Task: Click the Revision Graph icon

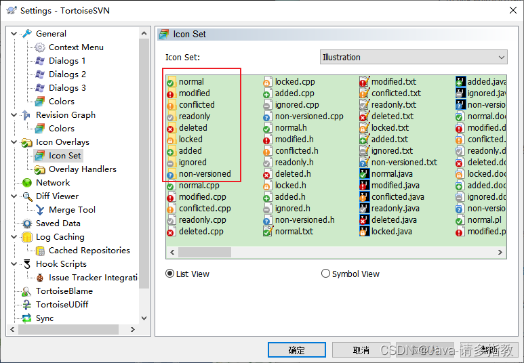Action: point(26,115)
